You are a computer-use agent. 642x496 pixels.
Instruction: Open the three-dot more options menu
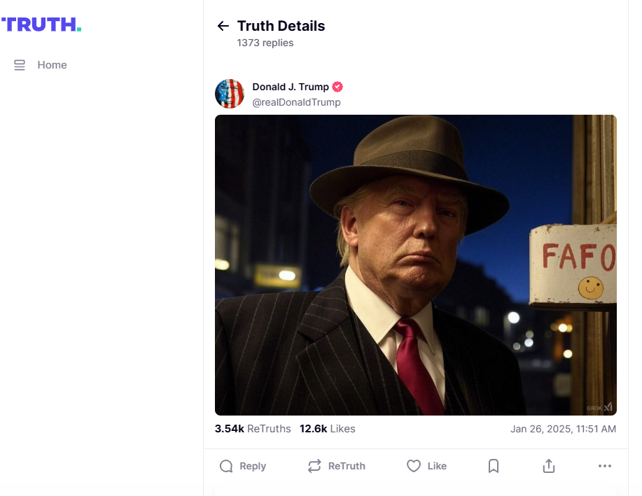tap(605, 466)
